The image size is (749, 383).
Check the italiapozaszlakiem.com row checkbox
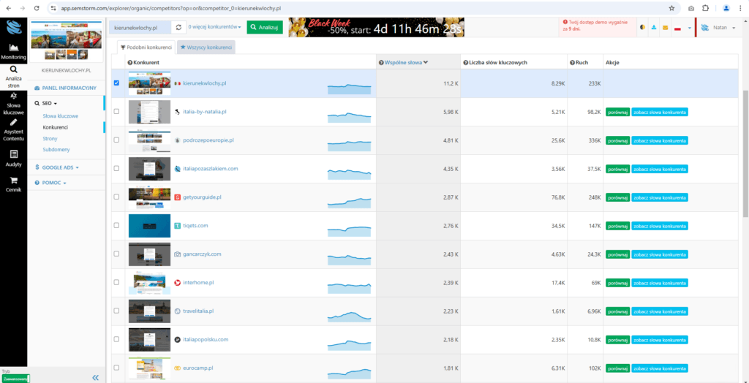(x=116, y=168)
